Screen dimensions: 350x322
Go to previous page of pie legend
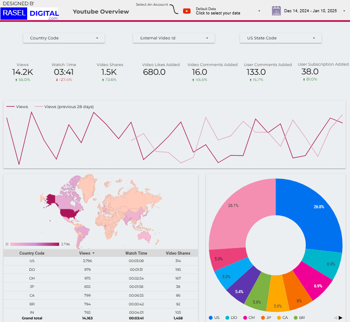pos(335,318)
